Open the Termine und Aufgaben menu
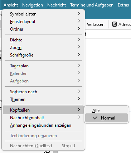131x153 pixels. (x=92, y=5)
